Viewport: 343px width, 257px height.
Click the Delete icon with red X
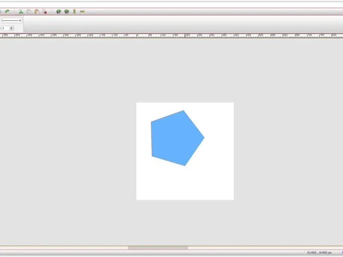coord(45,12)
